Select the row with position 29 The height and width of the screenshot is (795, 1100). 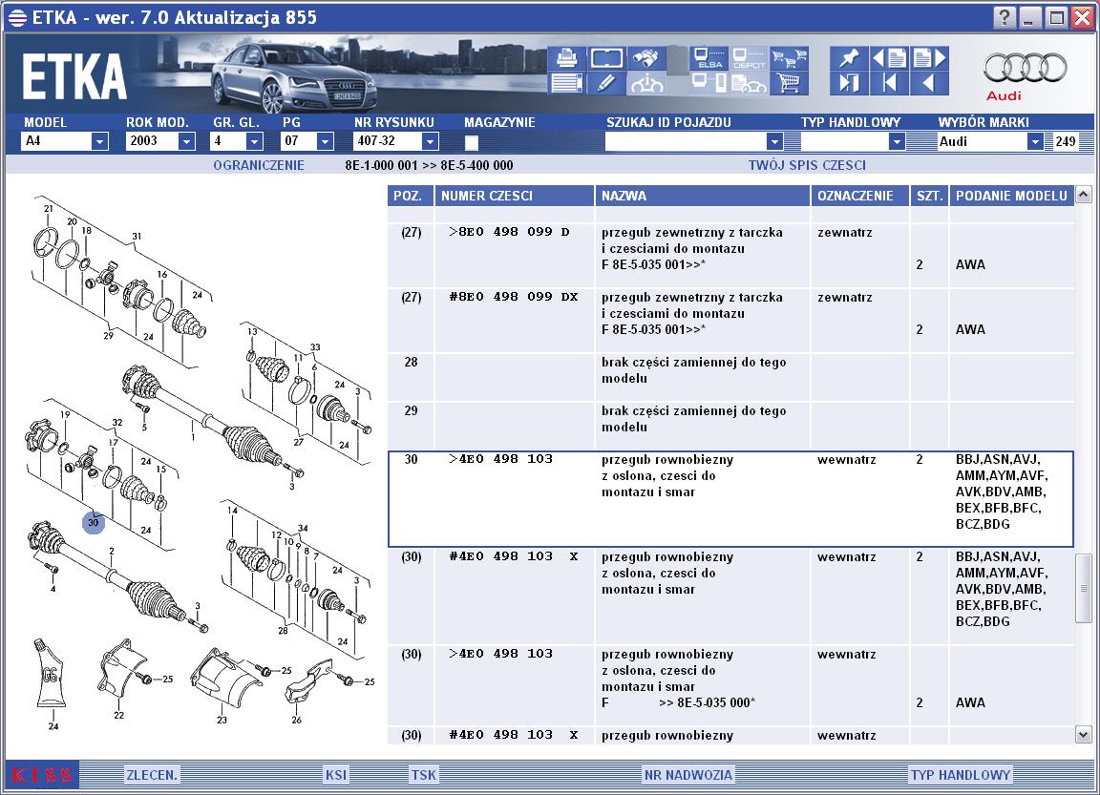coord(731,426)
